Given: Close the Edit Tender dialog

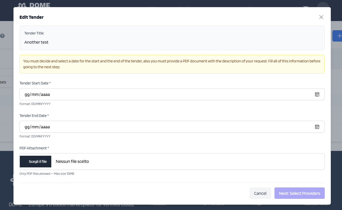Looking at the screenshot, I should (321, 17).
